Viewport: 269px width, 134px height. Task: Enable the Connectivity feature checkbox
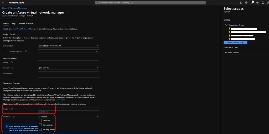[40, 125]
